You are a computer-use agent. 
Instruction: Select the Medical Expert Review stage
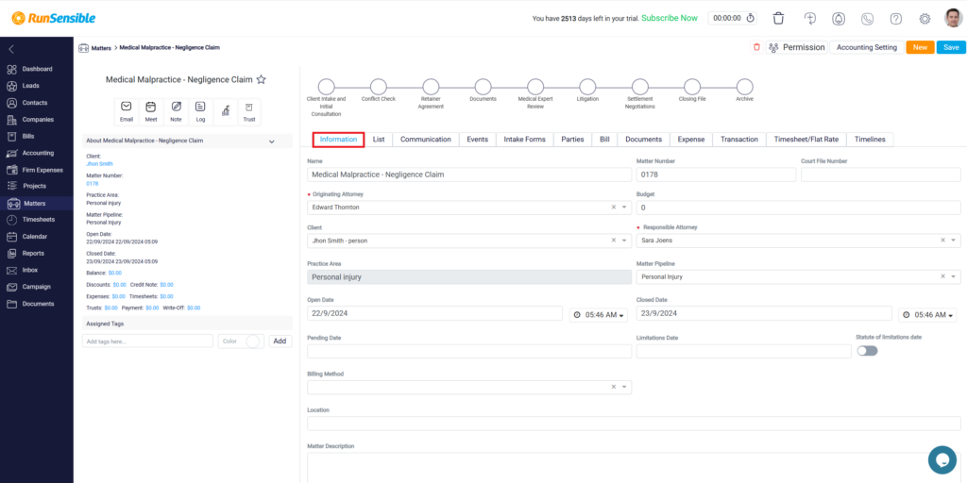(535, 86)
